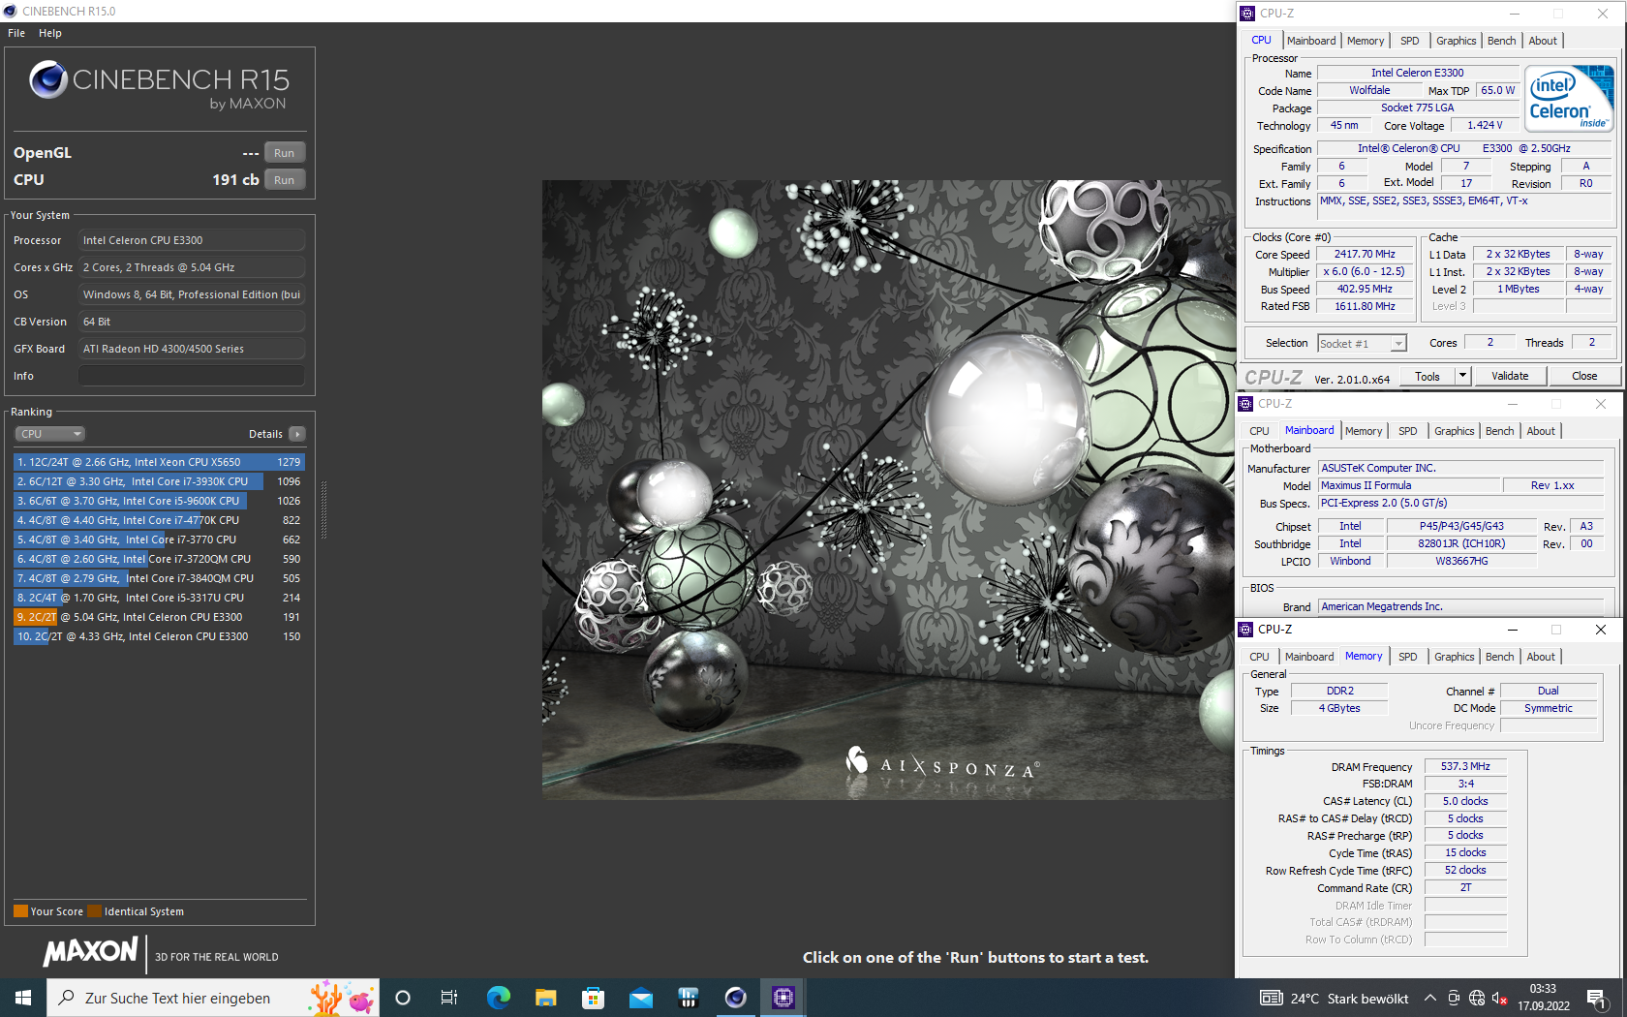1627x1017 pixels.
Task: Select ranking entry Core i5-3317U CPU
Action: 159,598
